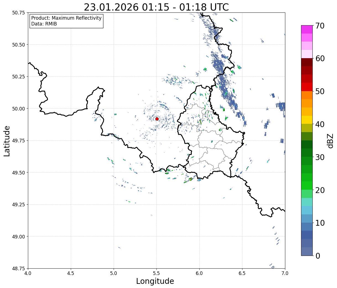
Task: Click the latitude tick label 48.75
Action: pos(19,269)
